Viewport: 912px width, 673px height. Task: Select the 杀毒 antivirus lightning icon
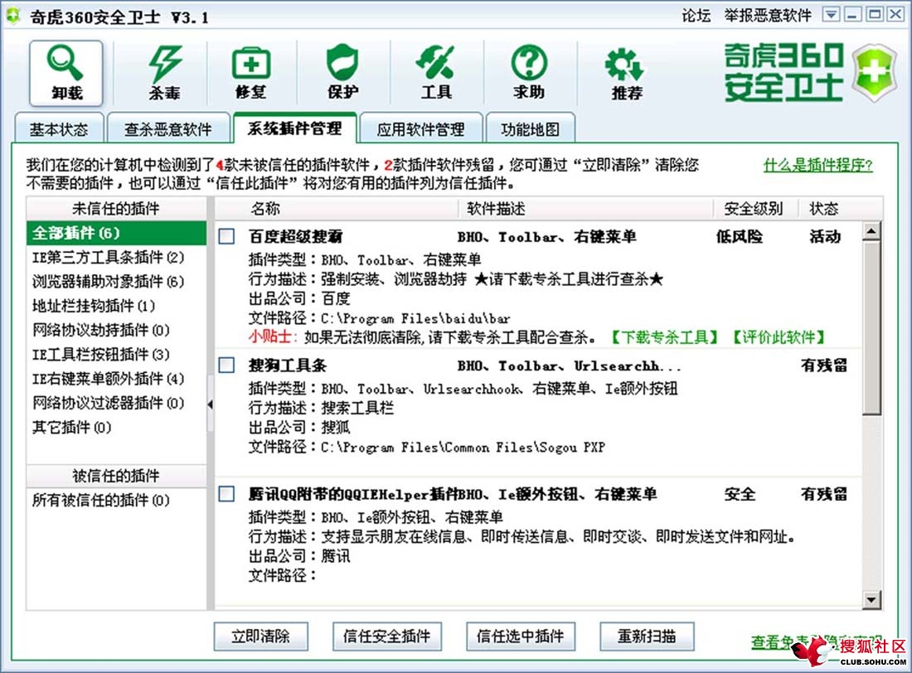point(164,73)
